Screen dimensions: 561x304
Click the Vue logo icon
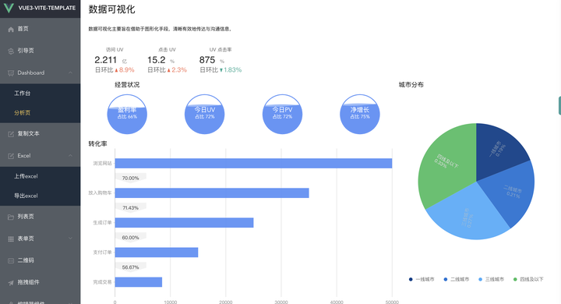9,8
